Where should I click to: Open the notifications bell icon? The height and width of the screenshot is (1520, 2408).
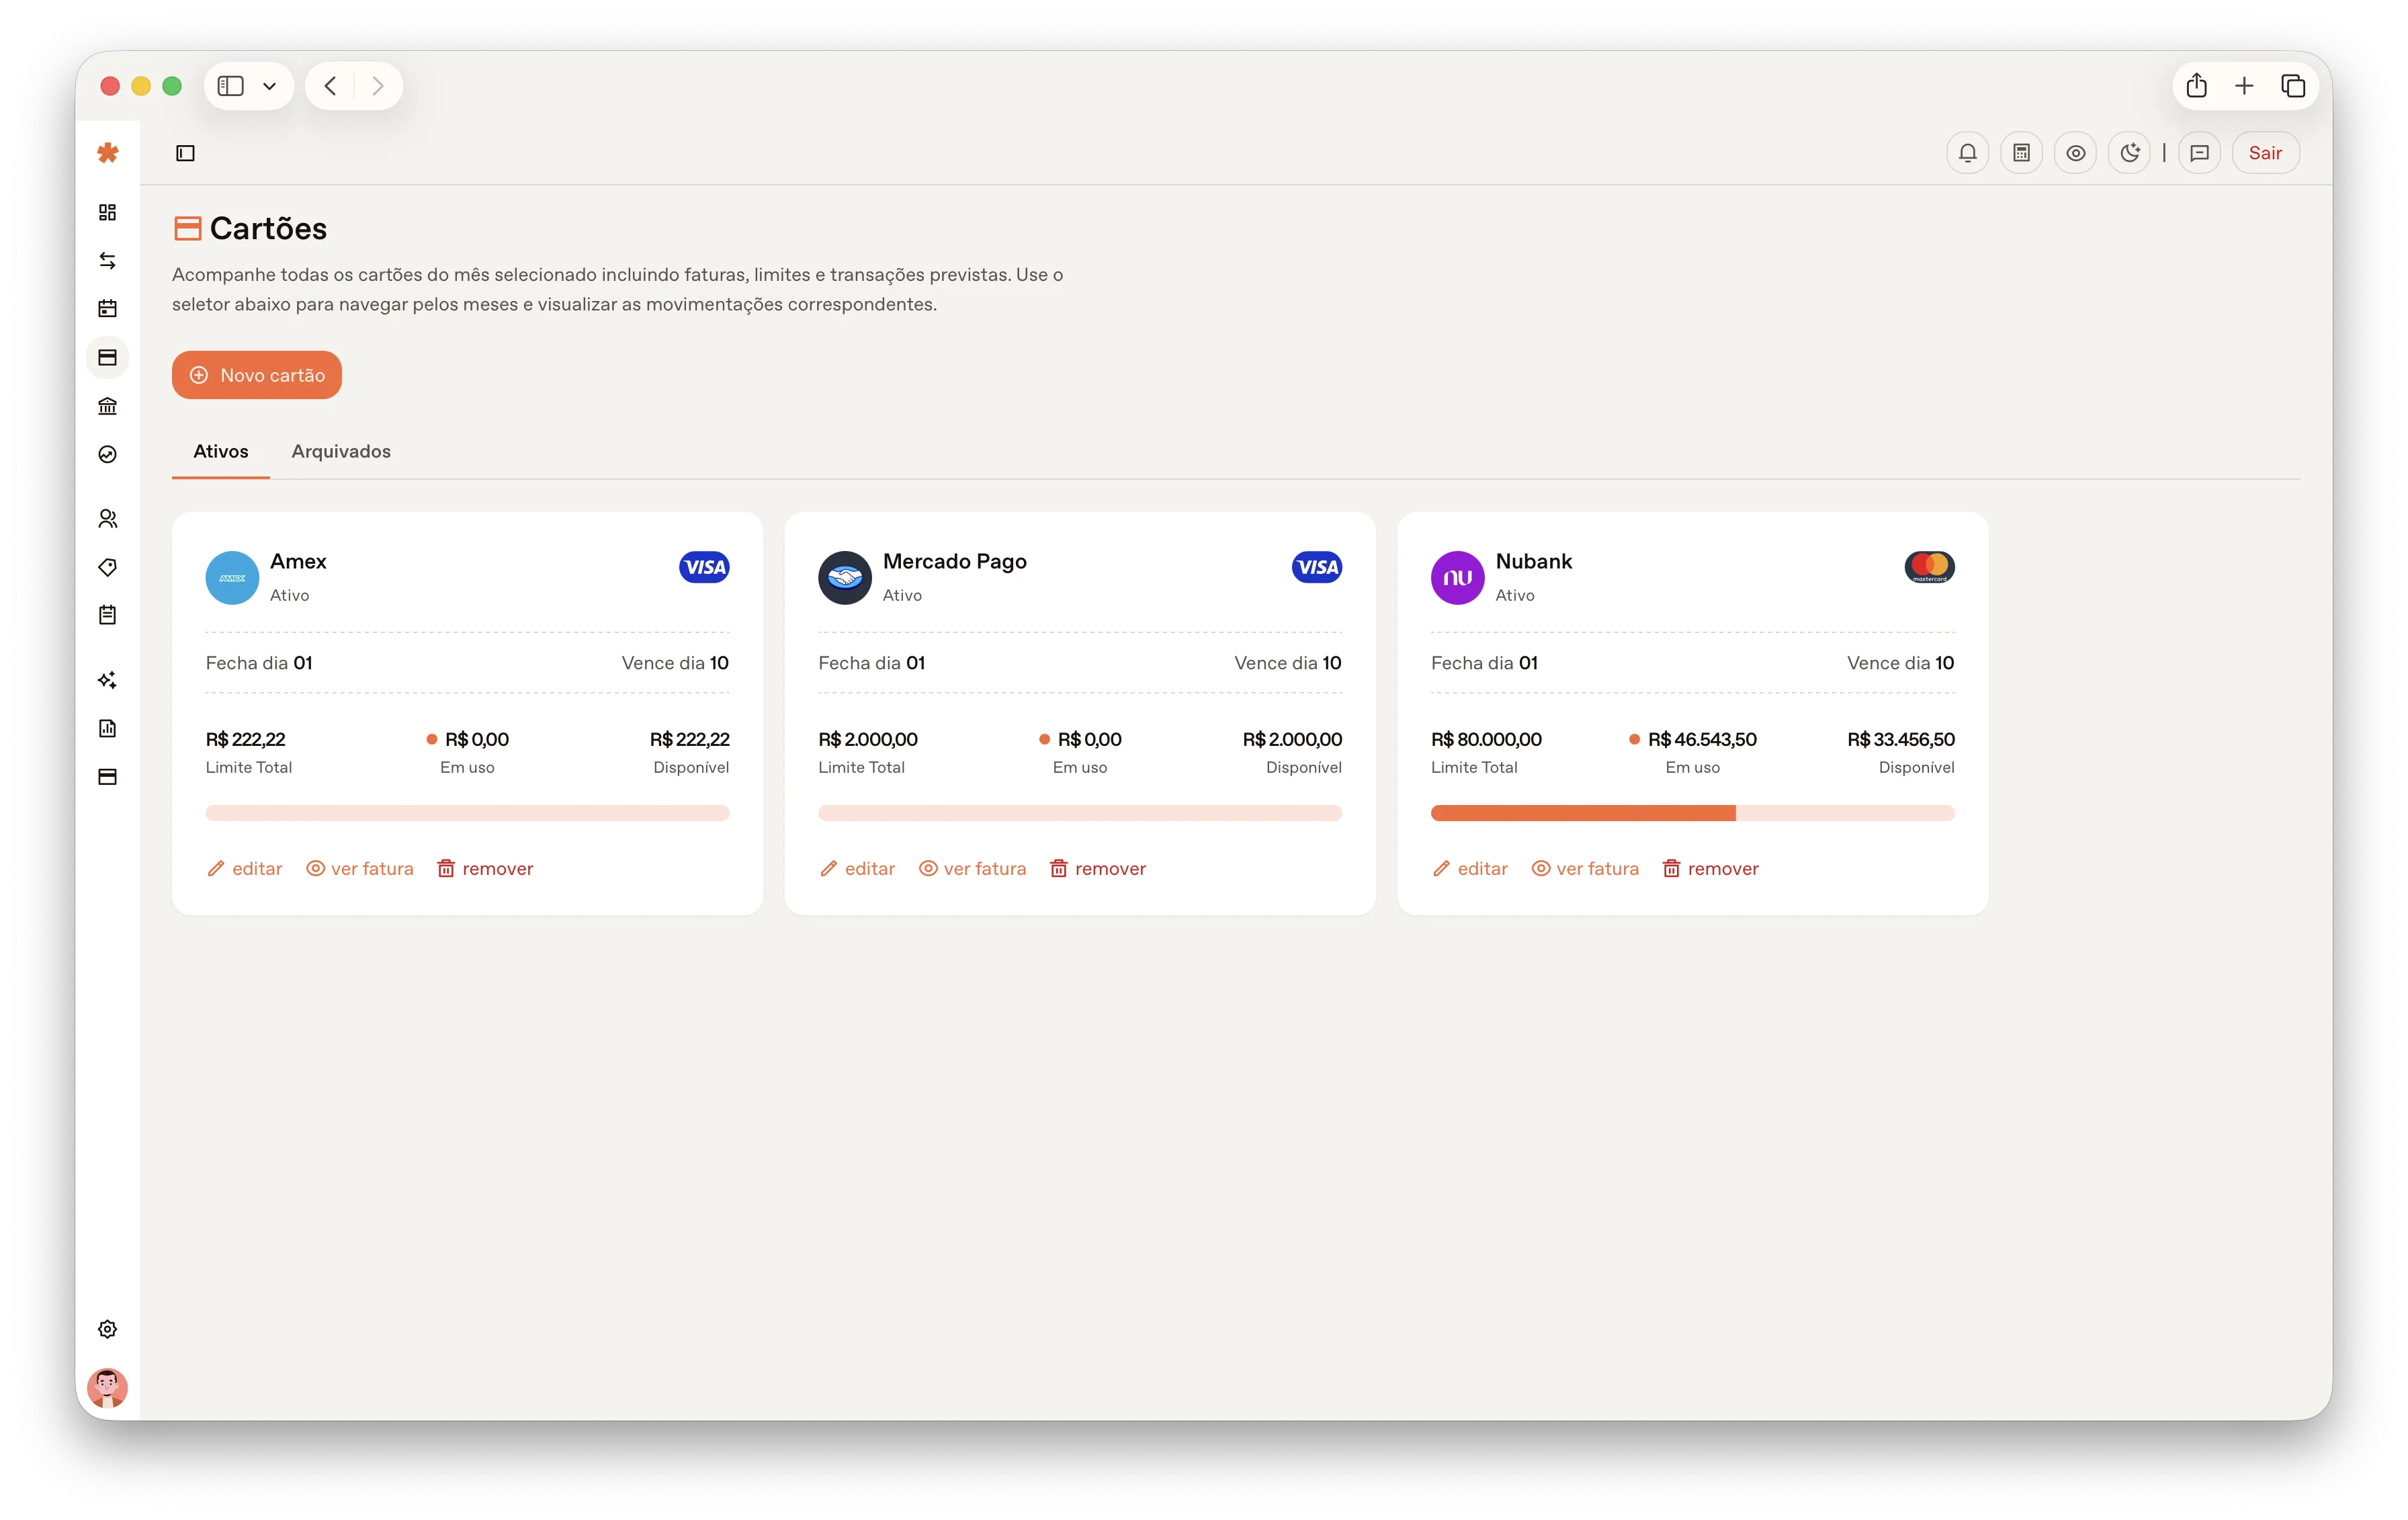tap(1967, 153)
